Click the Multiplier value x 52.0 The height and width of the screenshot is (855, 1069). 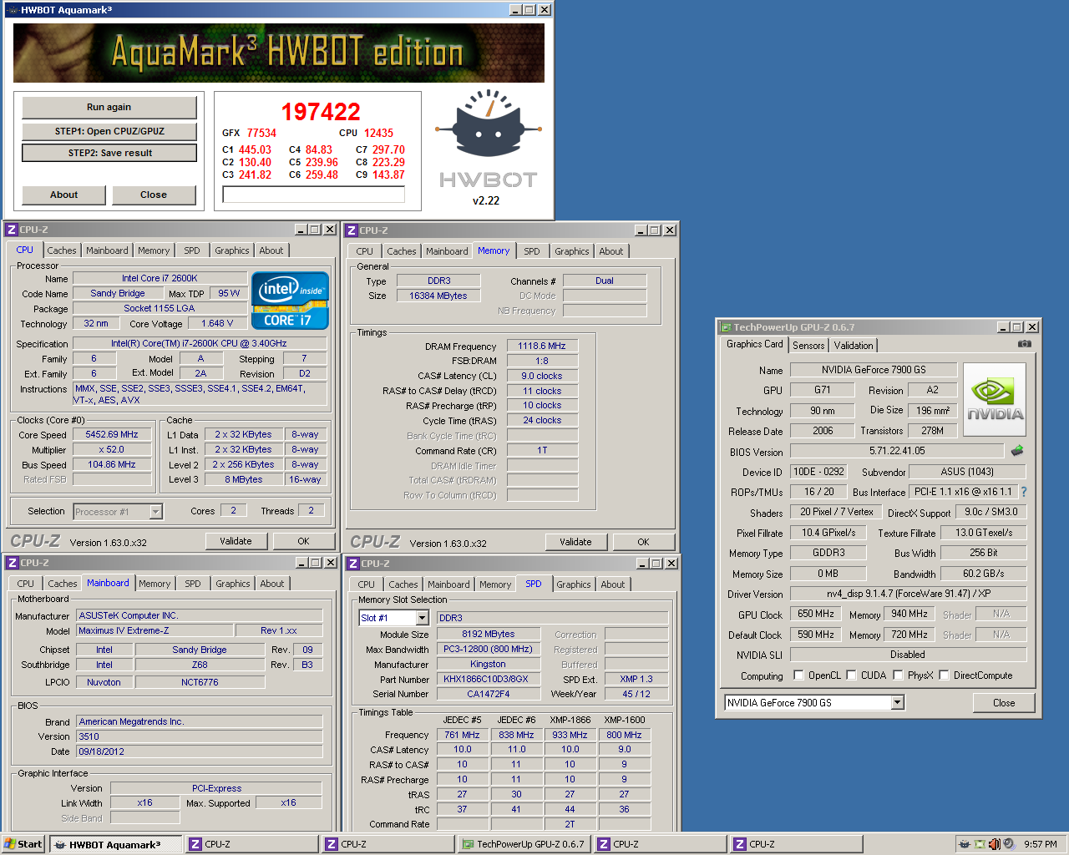112,449
